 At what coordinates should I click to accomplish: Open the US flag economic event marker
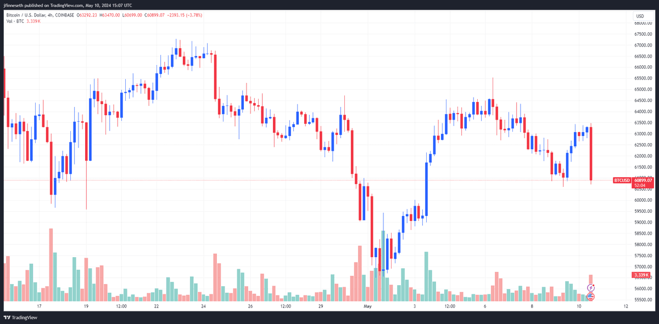click(x=591, y=297)
